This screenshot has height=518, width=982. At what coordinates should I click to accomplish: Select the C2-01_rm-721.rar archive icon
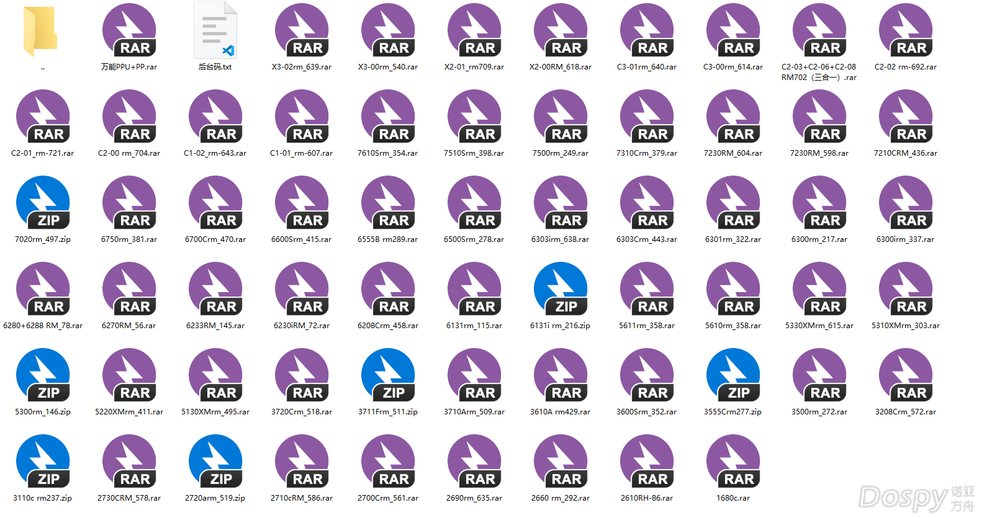tap(43, 116)
